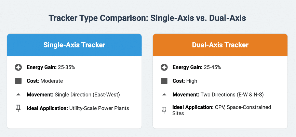Viewport: 296px width, 137px height.
Task: Click the Energy Gain star icon in Dual-Axis card
Action: [164, 67]
